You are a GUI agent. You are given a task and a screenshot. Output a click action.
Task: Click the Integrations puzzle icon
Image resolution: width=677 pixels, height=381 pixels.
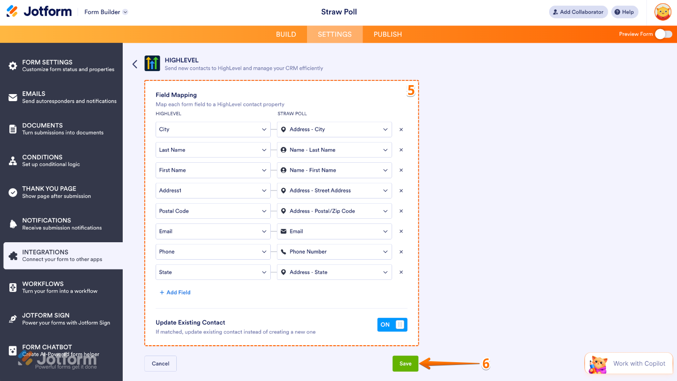tap(13, 255)
